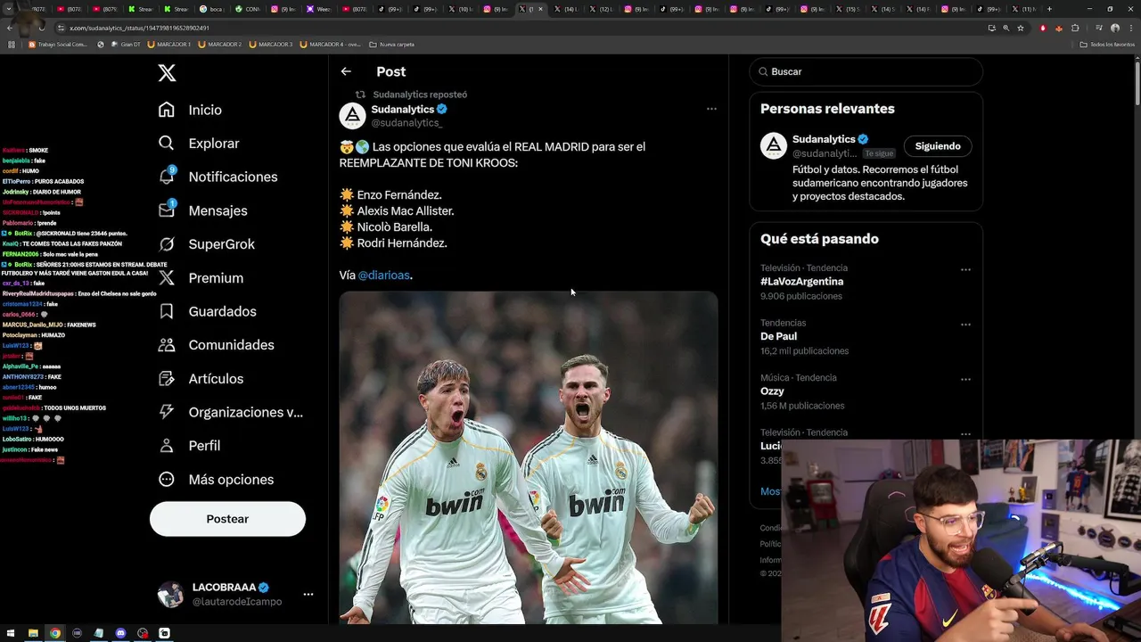Open the @diarioas mention link
The image size is (1141, 642).
pos(384,276)
